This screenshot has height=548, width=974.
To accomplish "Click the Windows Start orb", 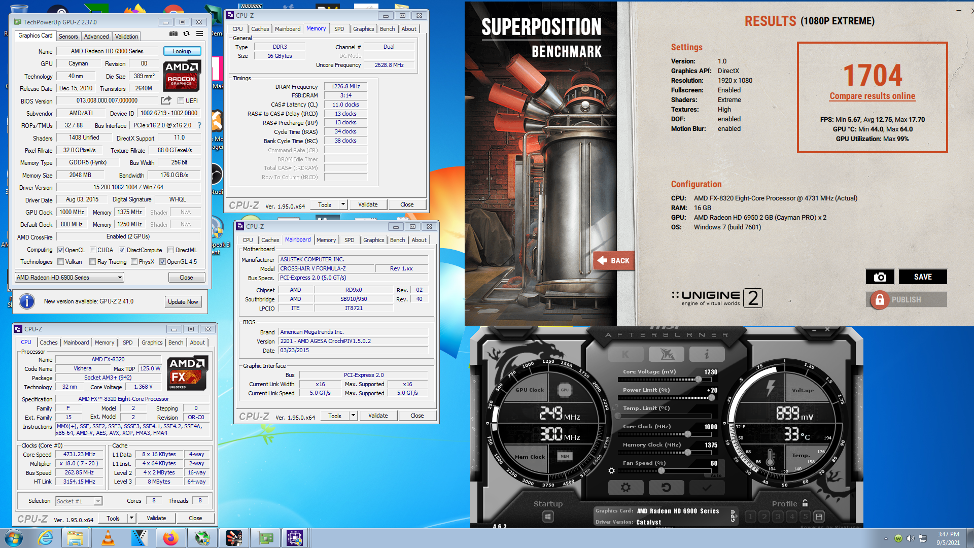I will pos(14,538).
